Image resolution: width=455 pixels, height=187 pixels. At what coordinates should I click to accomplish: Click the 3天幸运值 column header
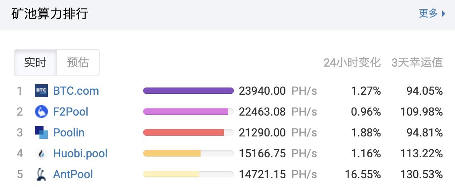417,63
